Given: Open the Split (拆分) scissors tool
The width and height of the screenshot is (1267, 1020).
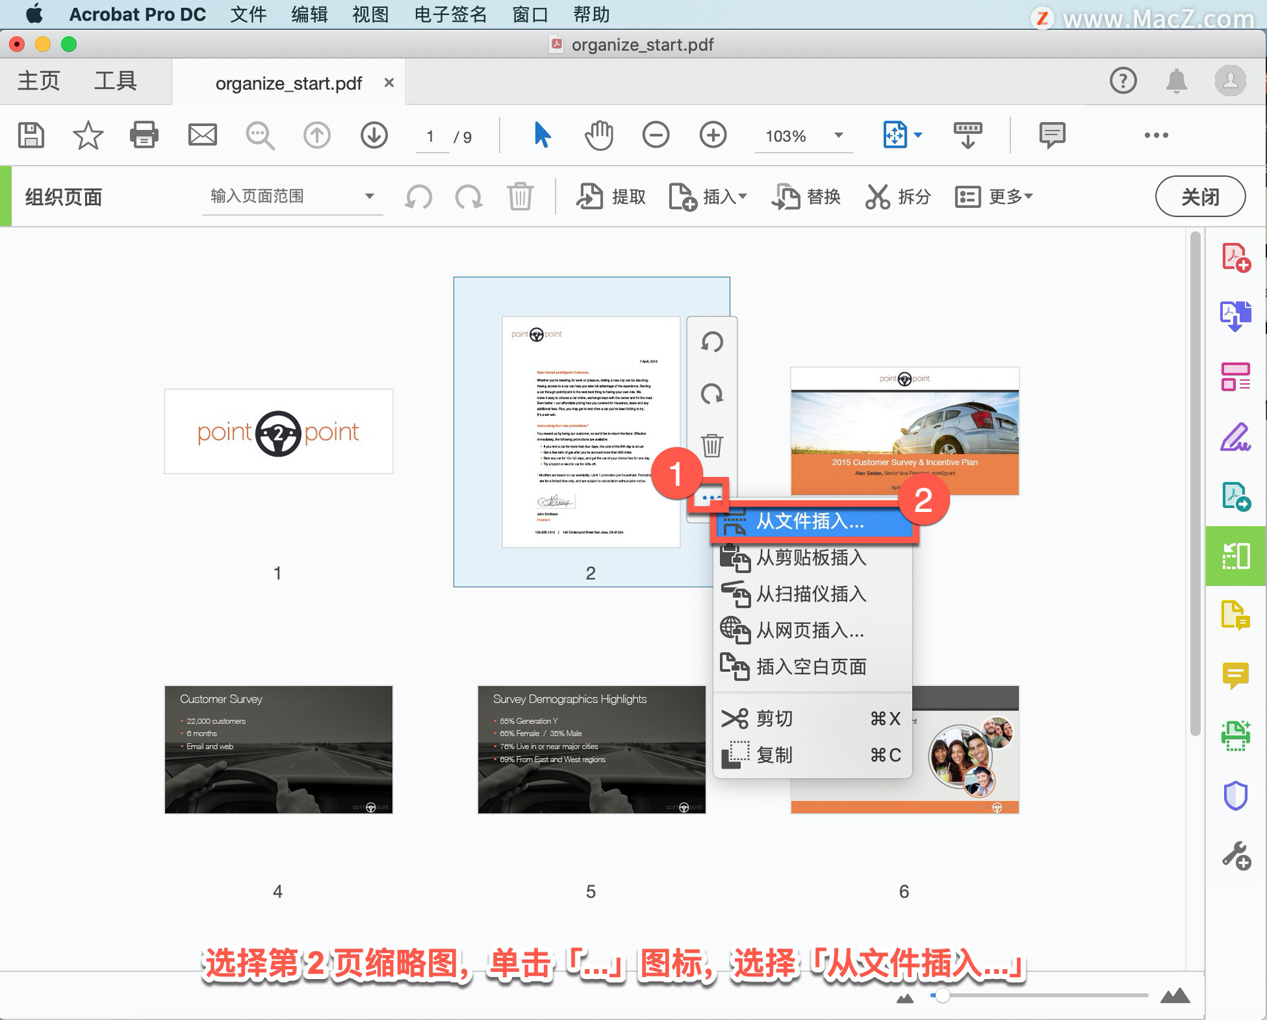Looking at the screenshot, I should [897, 196].
